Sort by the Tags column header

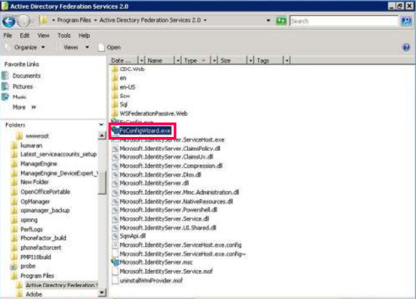[x=269, y=61]
